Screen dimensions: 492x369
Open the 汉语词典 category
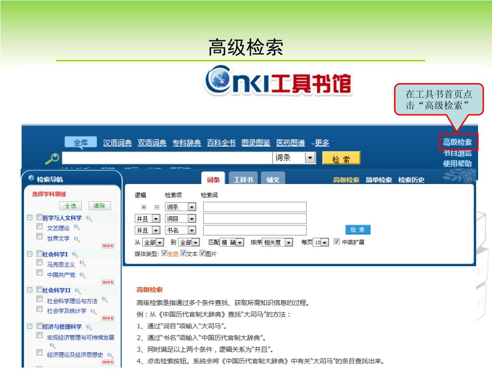pos(117,143)
